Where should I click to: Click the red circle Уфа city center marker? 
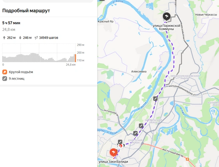(121, 146)
